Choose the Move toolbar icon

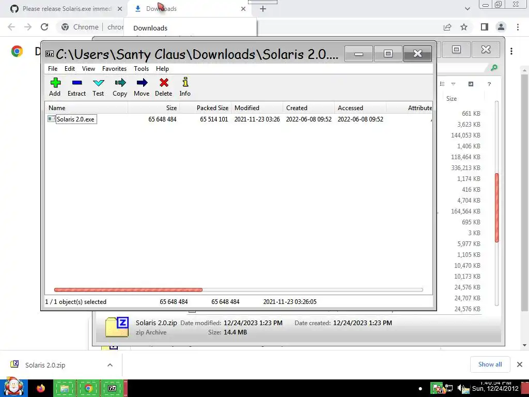142,87
